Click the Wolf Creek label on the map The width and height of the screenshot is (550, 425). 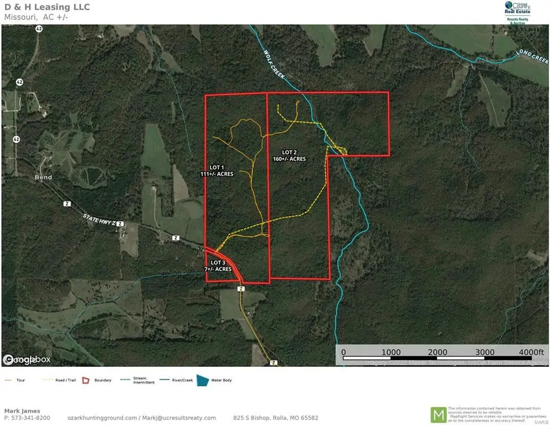tap(274, 64)
